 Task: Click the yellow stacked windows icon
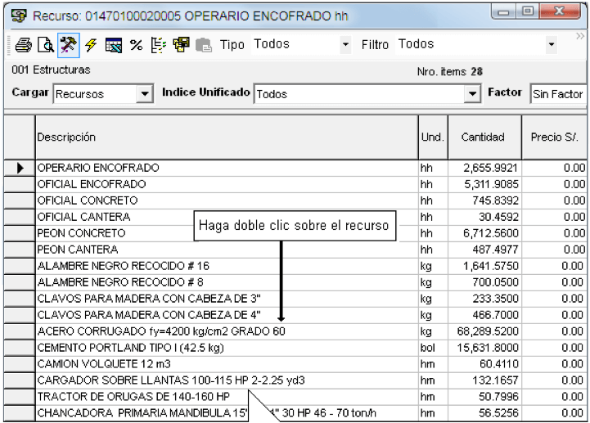181,45
